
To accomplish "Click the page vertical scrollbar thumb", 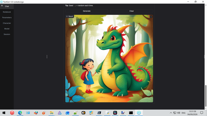I will coord(206,96).
